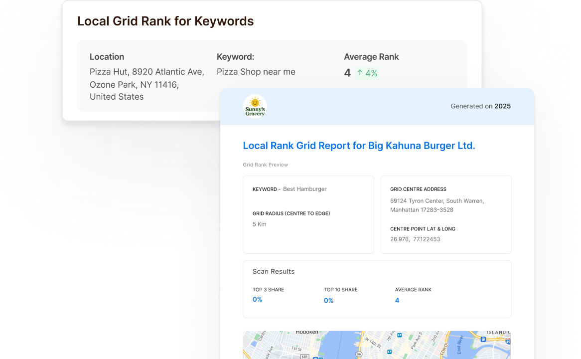Click the 'Scan Results' heading
Screen dimensions: 581x359
(274, 271)
